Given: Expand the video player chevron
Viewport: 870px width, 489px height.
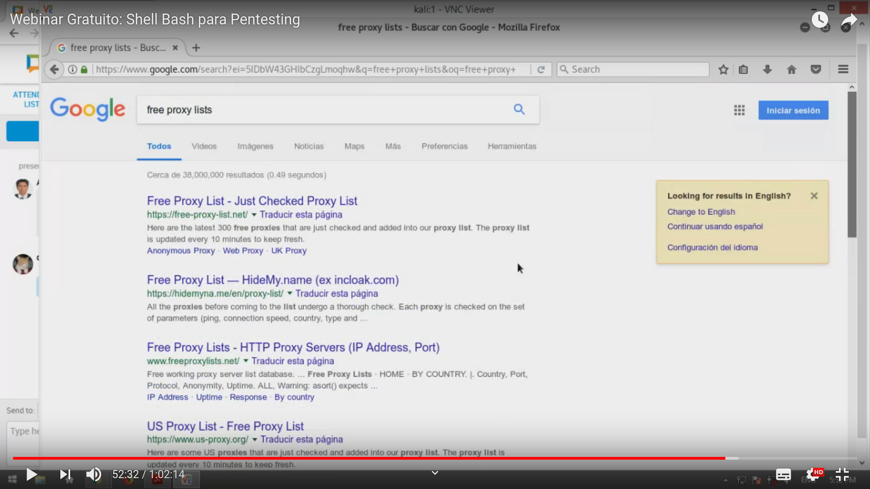Looking at the screenshot, I should 435,473.
